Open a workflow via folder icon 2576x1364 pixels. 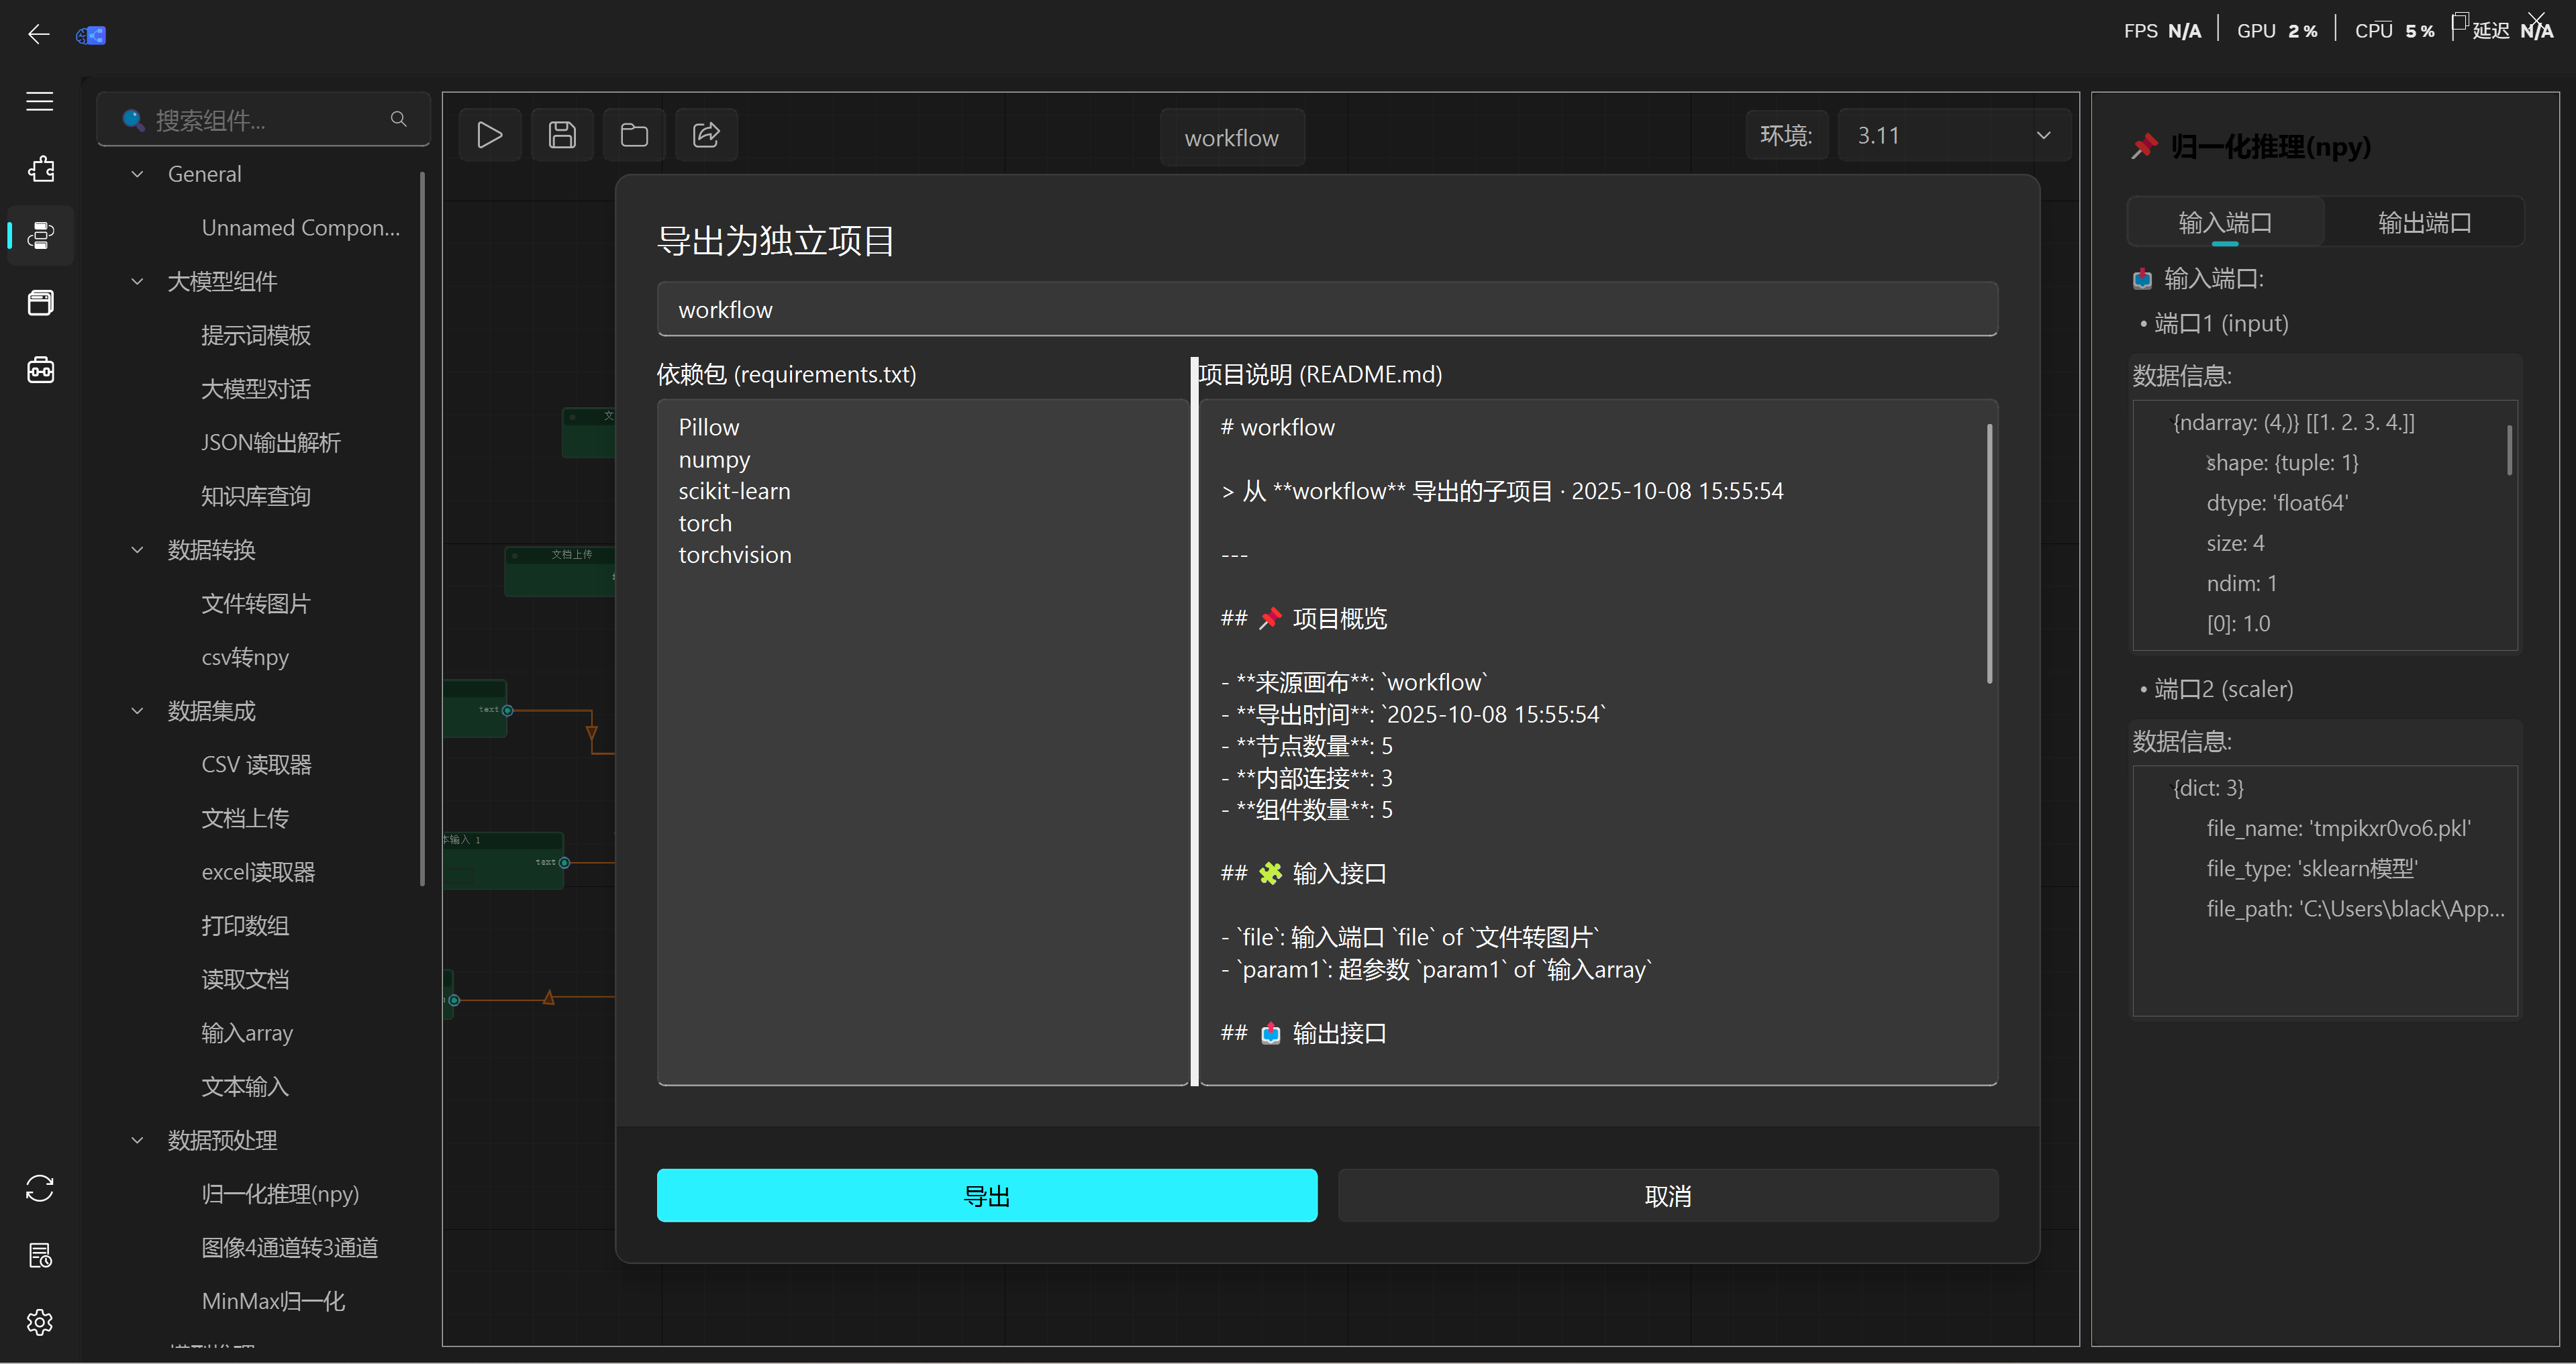tap(634, 135)
